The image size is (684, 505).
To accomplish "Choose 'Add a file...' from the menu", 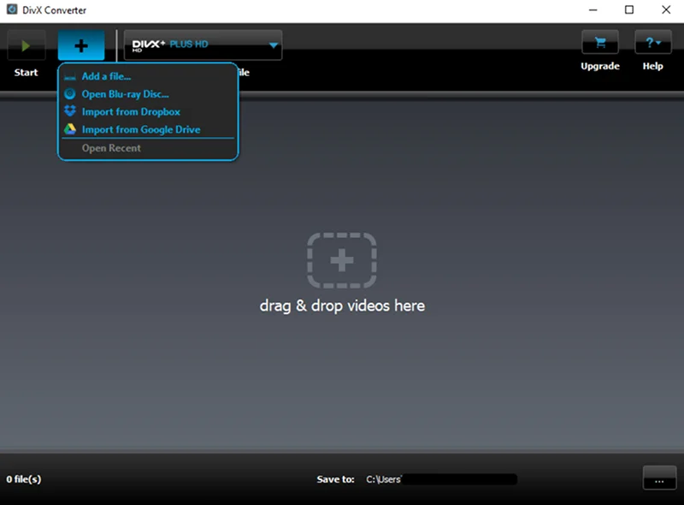I will click(x=148, y=76).
